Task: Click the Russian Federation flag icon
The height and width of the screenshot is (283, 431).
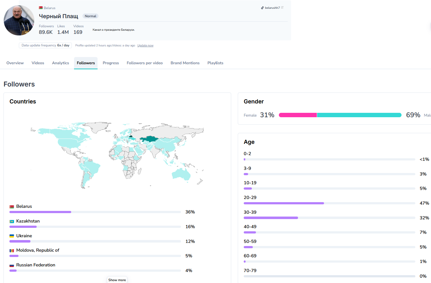Action: click(12, 265)
